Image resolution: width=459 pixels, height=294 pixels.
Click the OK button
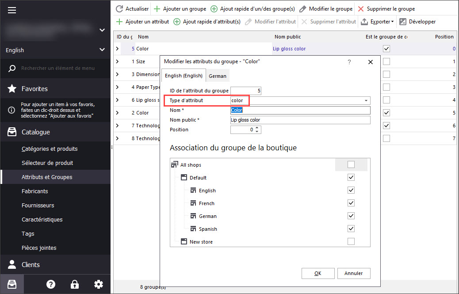[x=318, y=273]
